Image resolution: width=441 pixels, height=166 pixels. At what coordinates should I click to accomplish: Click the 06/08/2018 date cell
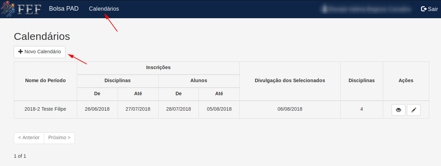coord(290,109)
